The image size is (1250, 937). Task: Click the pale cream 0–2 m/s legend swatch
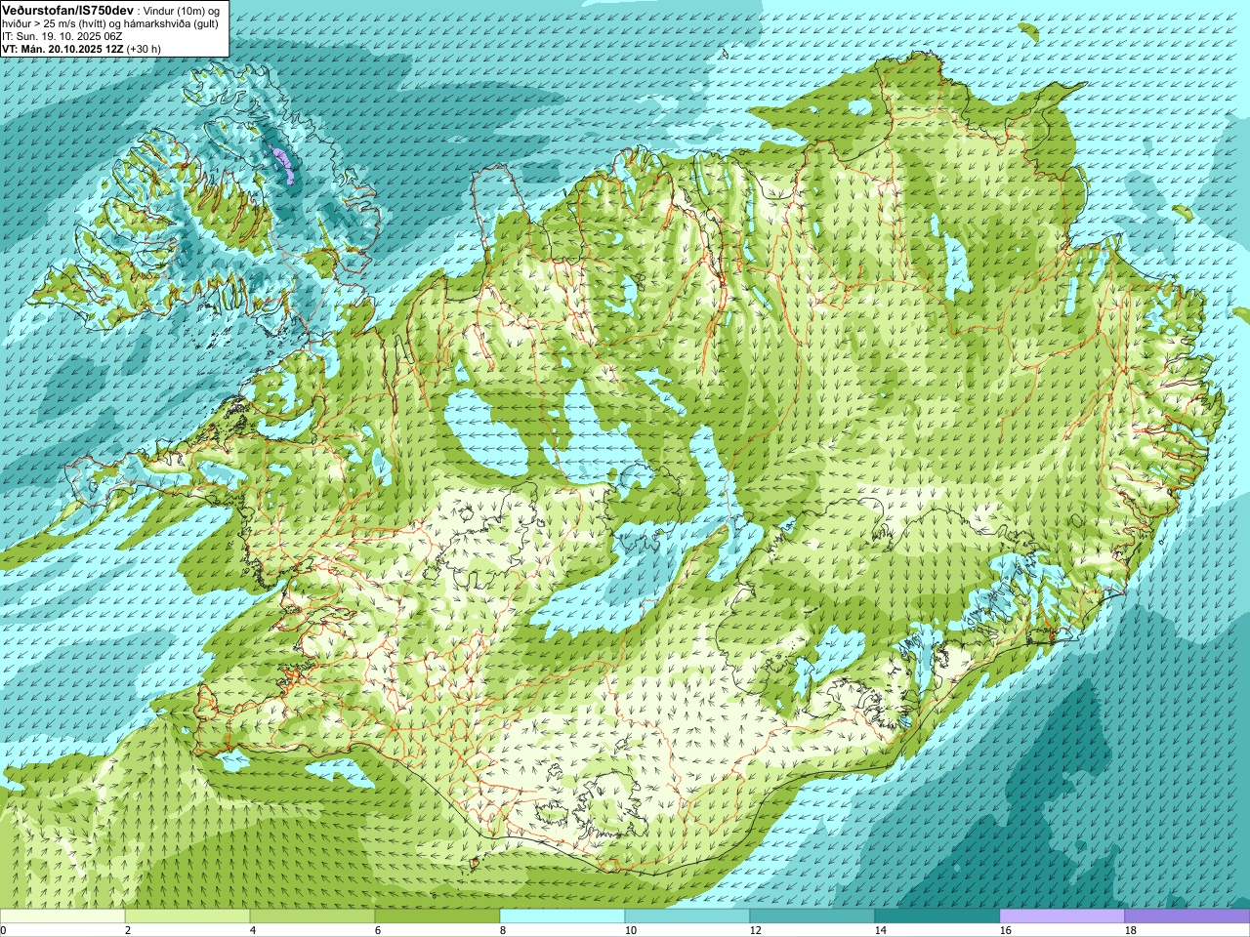pyautogui.click(x=62, y=917)
